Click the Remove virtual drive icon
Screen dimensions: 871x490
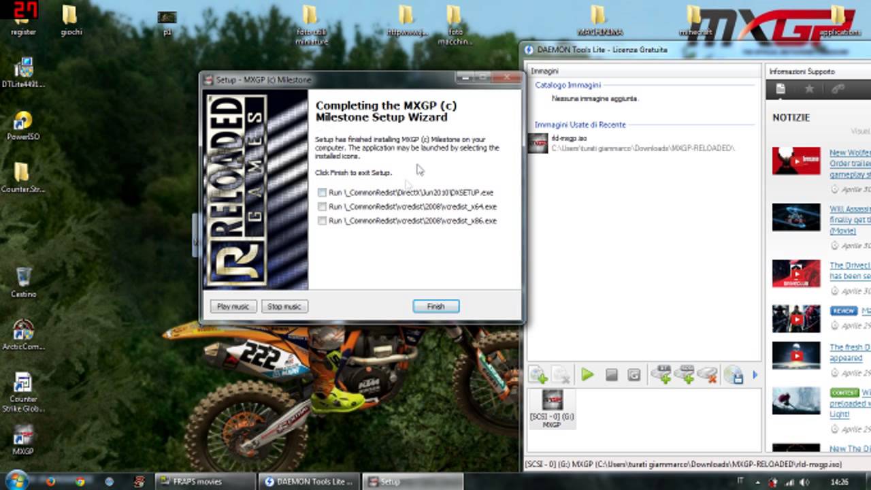708,374
